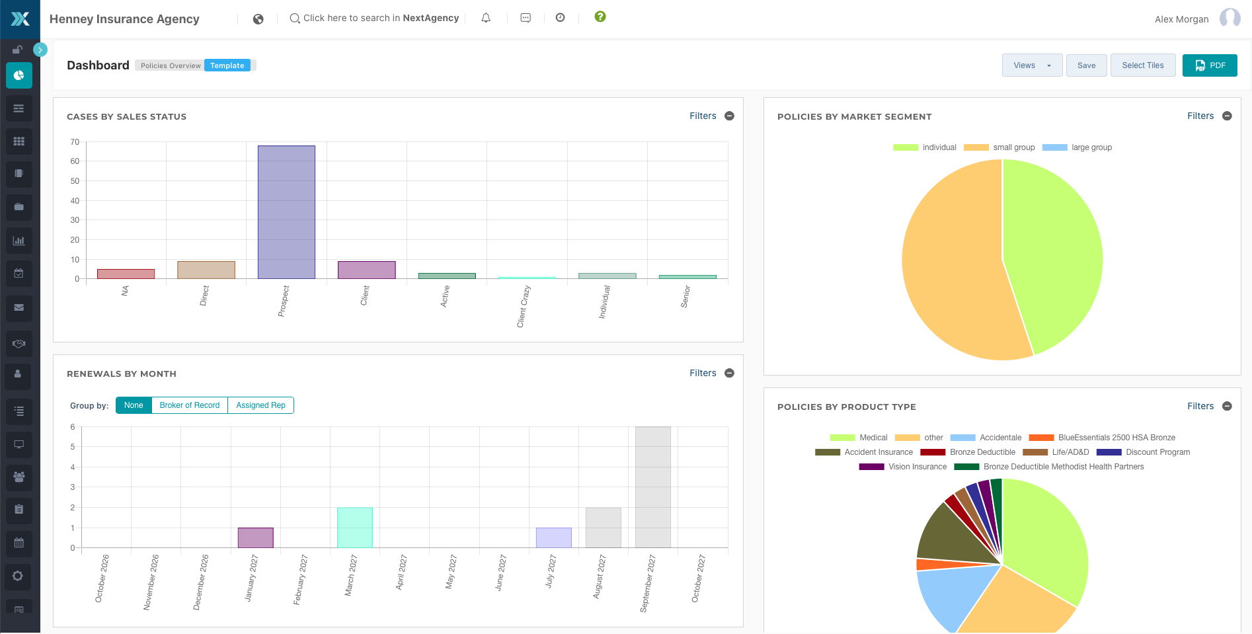The height and width of the screenshot is (634, 1252).
Task: Expand the sidebar with arrow button
Action: [40, 50]
